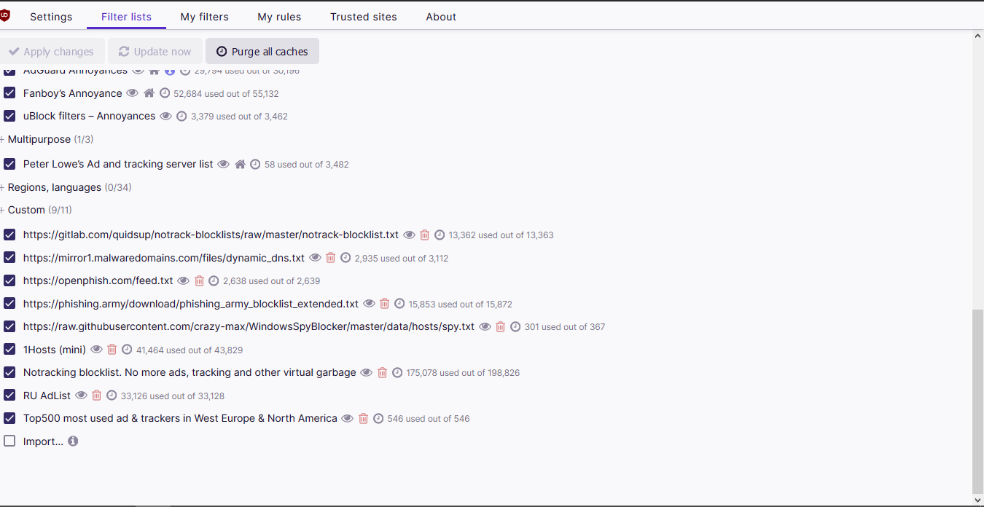Enable the Import checkbox

pos(9,441)
